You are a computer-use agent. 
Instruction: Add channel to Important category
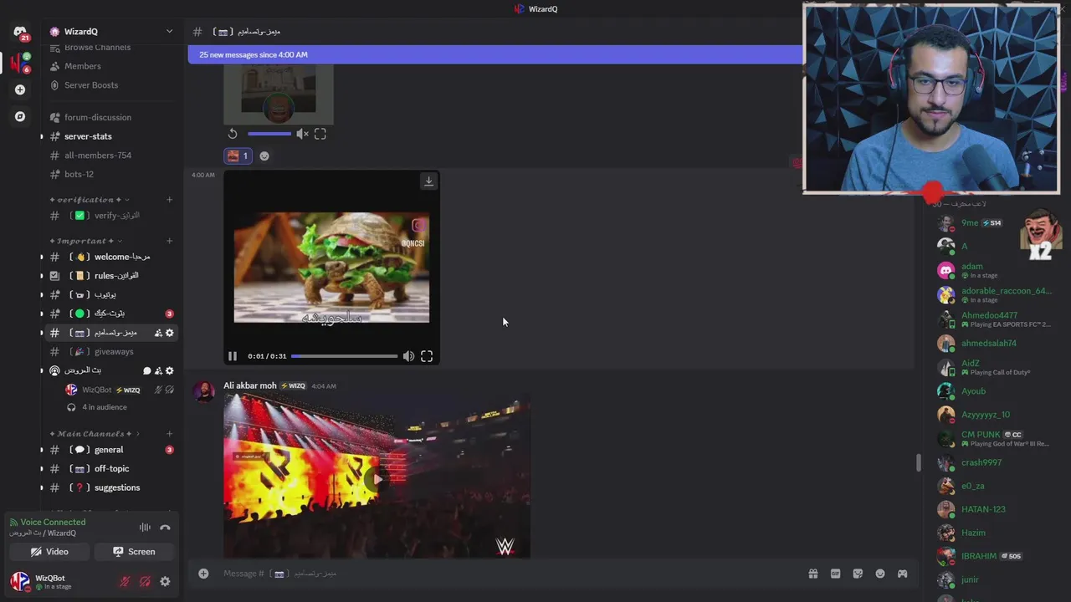[x=169, y=241]
